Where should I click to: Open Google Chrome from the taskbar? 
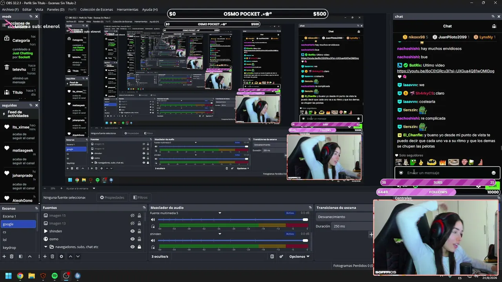point(20,276)
